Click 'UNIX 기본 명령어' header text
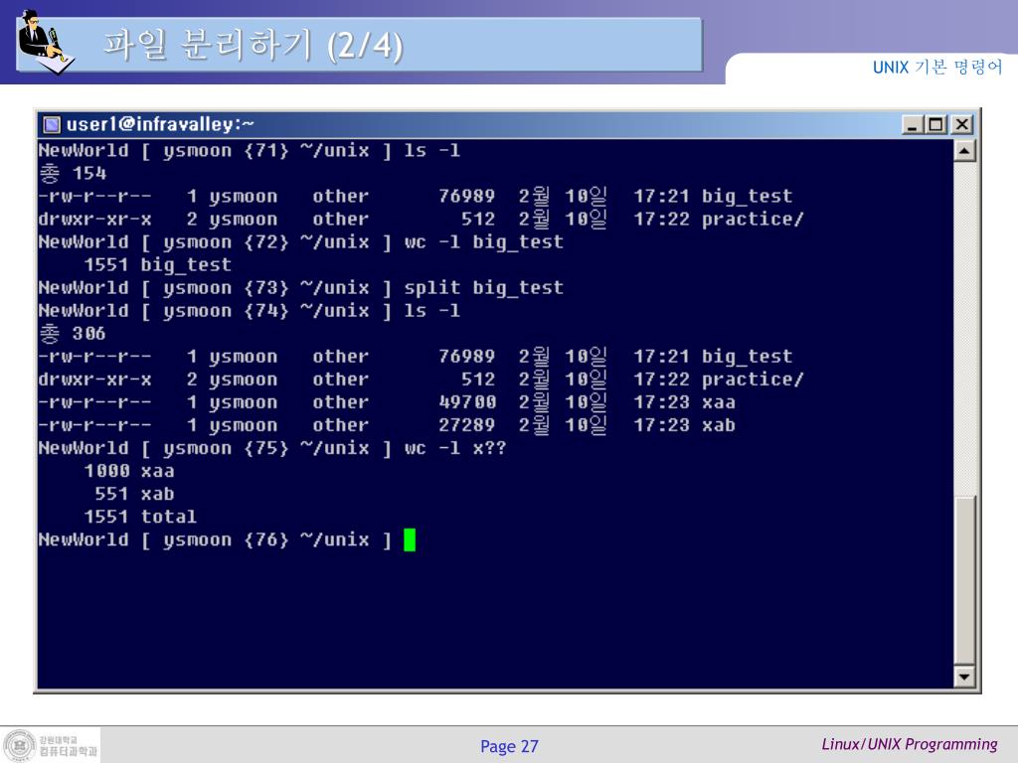 (x=937, y=67)
